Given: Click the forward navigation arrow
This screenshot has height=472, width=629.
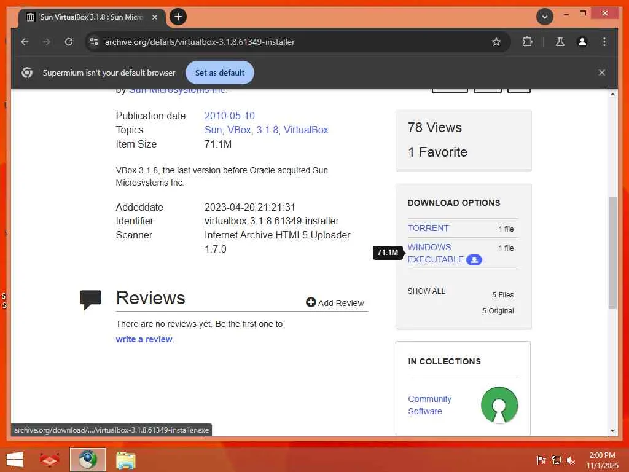Looking at the screenshot, I should point(47,42).
